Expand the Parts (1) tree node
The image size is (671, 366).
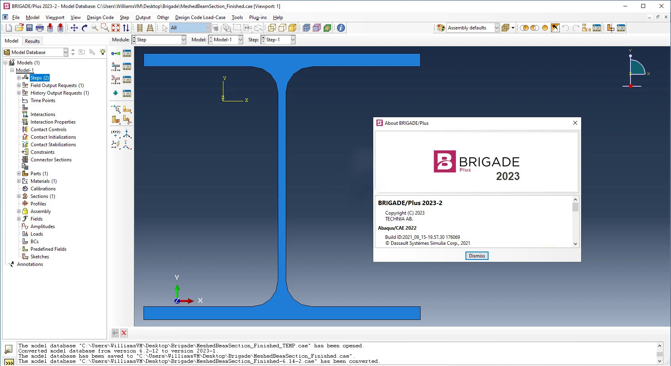point(19,174)
